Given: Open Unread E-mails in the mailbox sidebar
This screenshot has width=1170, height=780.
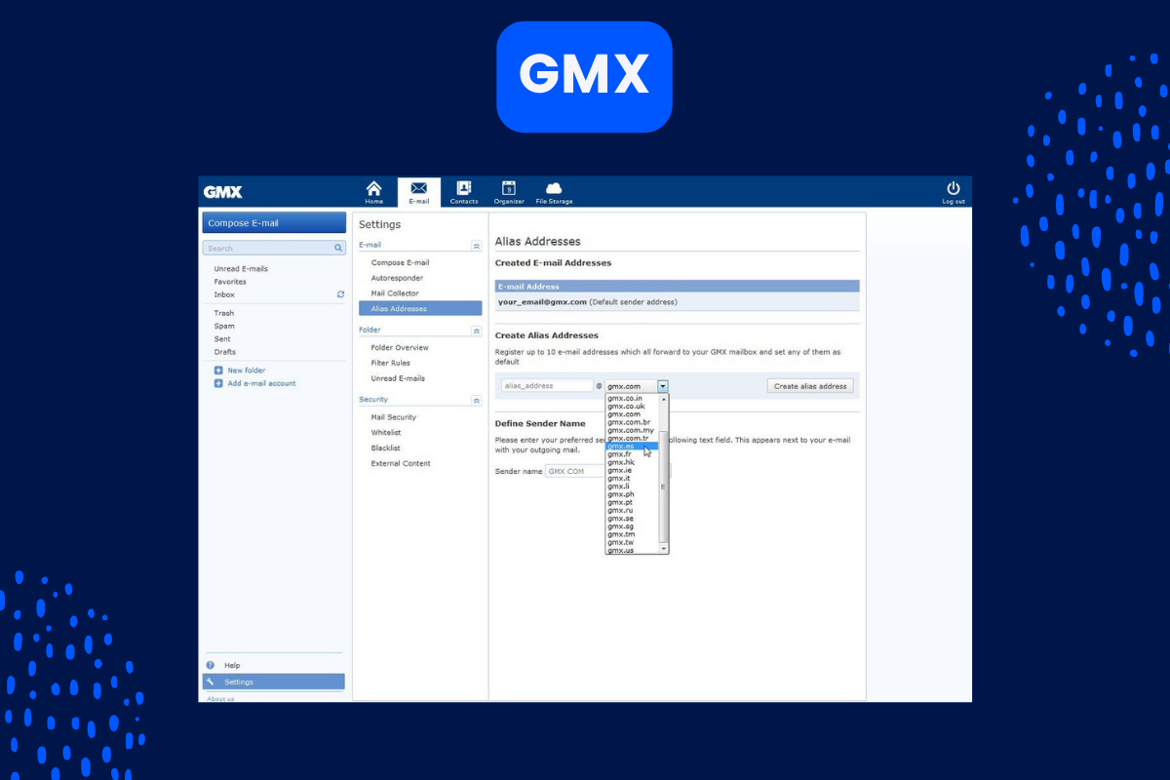Looking at the screenshot, I should 241,269.
